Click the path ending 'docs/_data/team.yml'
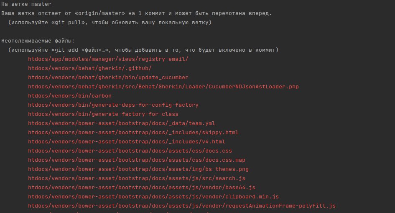The width and height of the screenshot is (395, 213). [121, 123]
